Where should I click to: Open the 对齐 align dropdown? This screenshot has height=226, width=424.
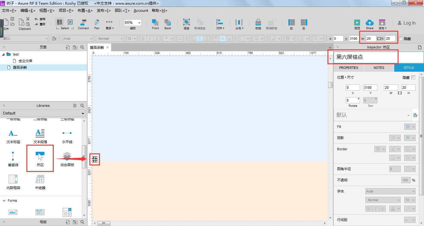(220, 25)
